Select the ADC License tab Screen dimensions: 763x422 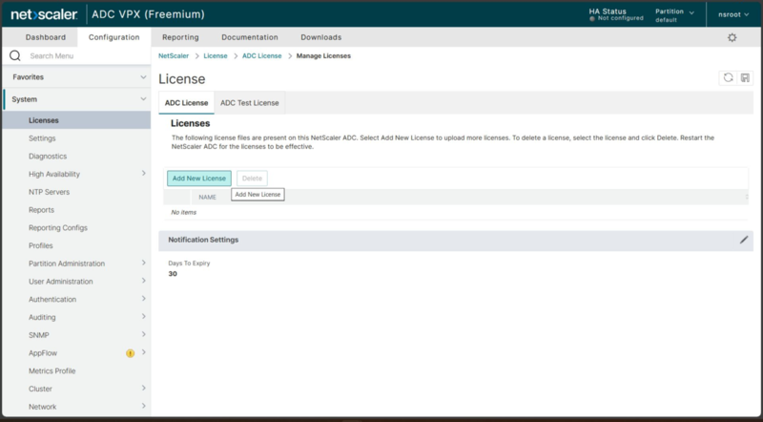186,103
